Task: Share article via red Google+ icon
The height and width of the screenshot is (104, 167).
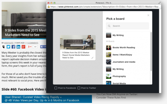Action: point(23,47)
